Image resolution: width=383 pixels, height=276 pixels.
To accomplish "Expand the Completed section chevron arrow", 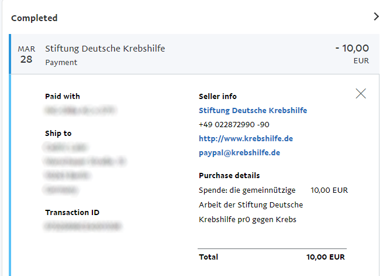I will [376, 16].
